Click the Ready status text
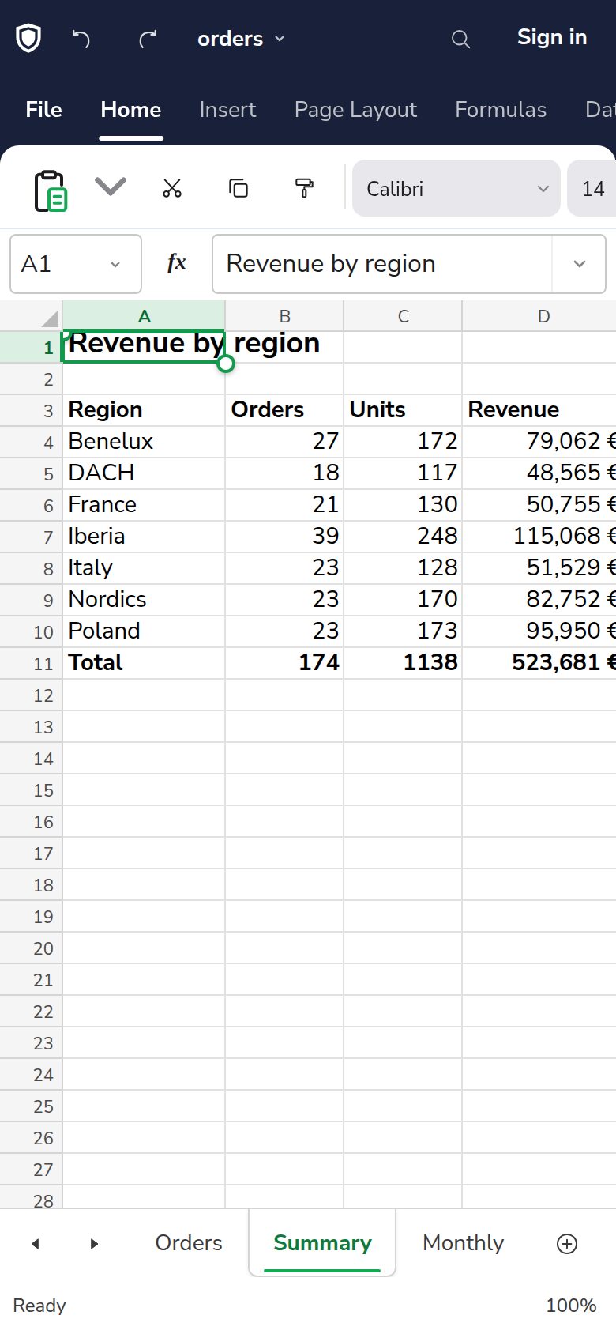Viewport: 616px width, 1334px height. click(x=39, y=1306)
